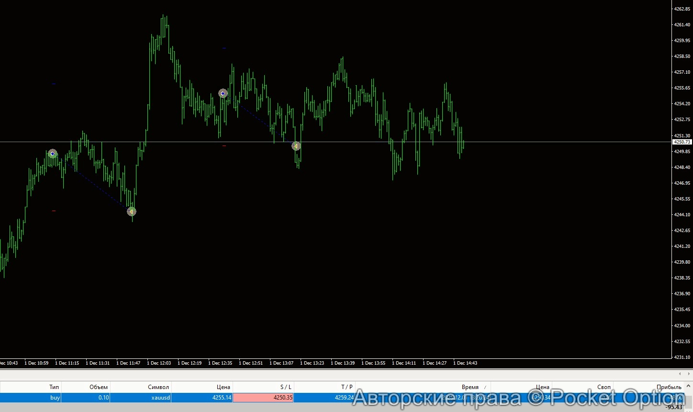The width and height of the screenshot is (693, 412).
Task: Click red stop-loss dash below second entry
Action: [224, 145]
